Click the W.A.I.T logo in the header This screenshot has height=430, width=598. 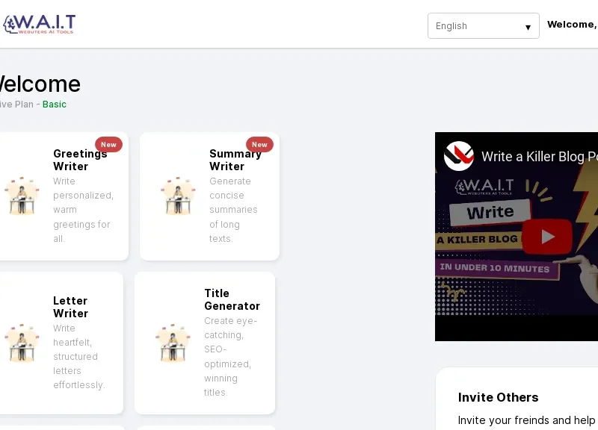(40, 24)
